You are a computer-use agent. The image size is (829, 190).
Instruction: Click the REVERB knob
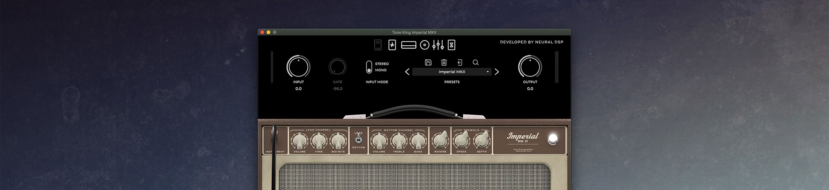[440, 140]
